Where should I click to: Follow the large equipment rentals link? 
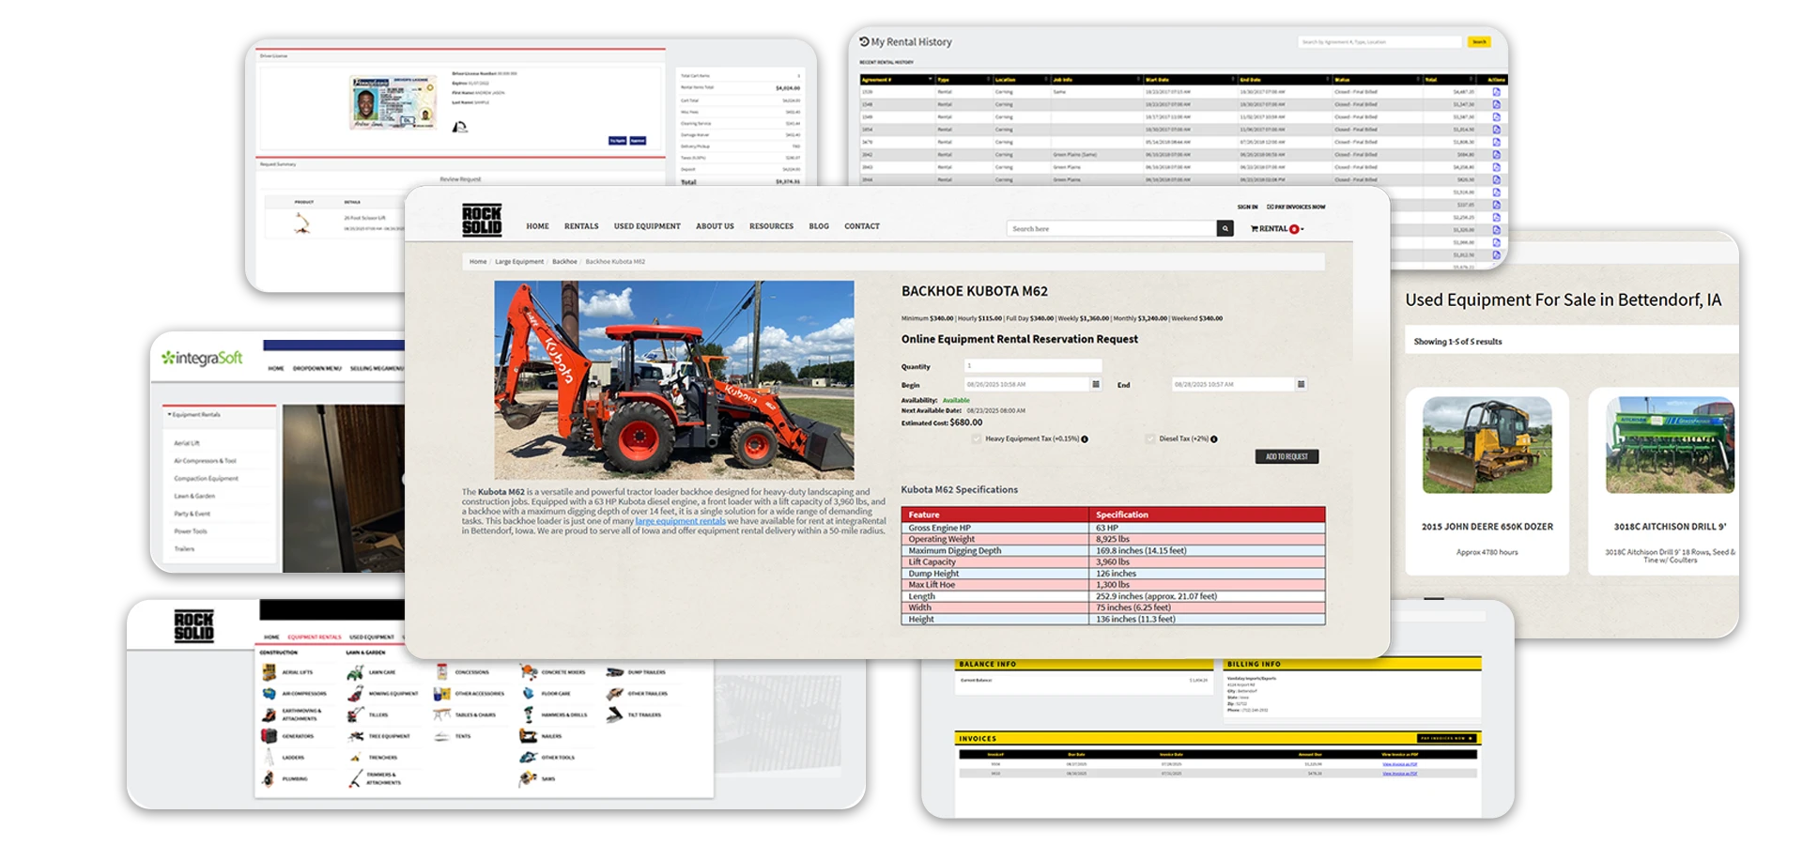[680, 521]
